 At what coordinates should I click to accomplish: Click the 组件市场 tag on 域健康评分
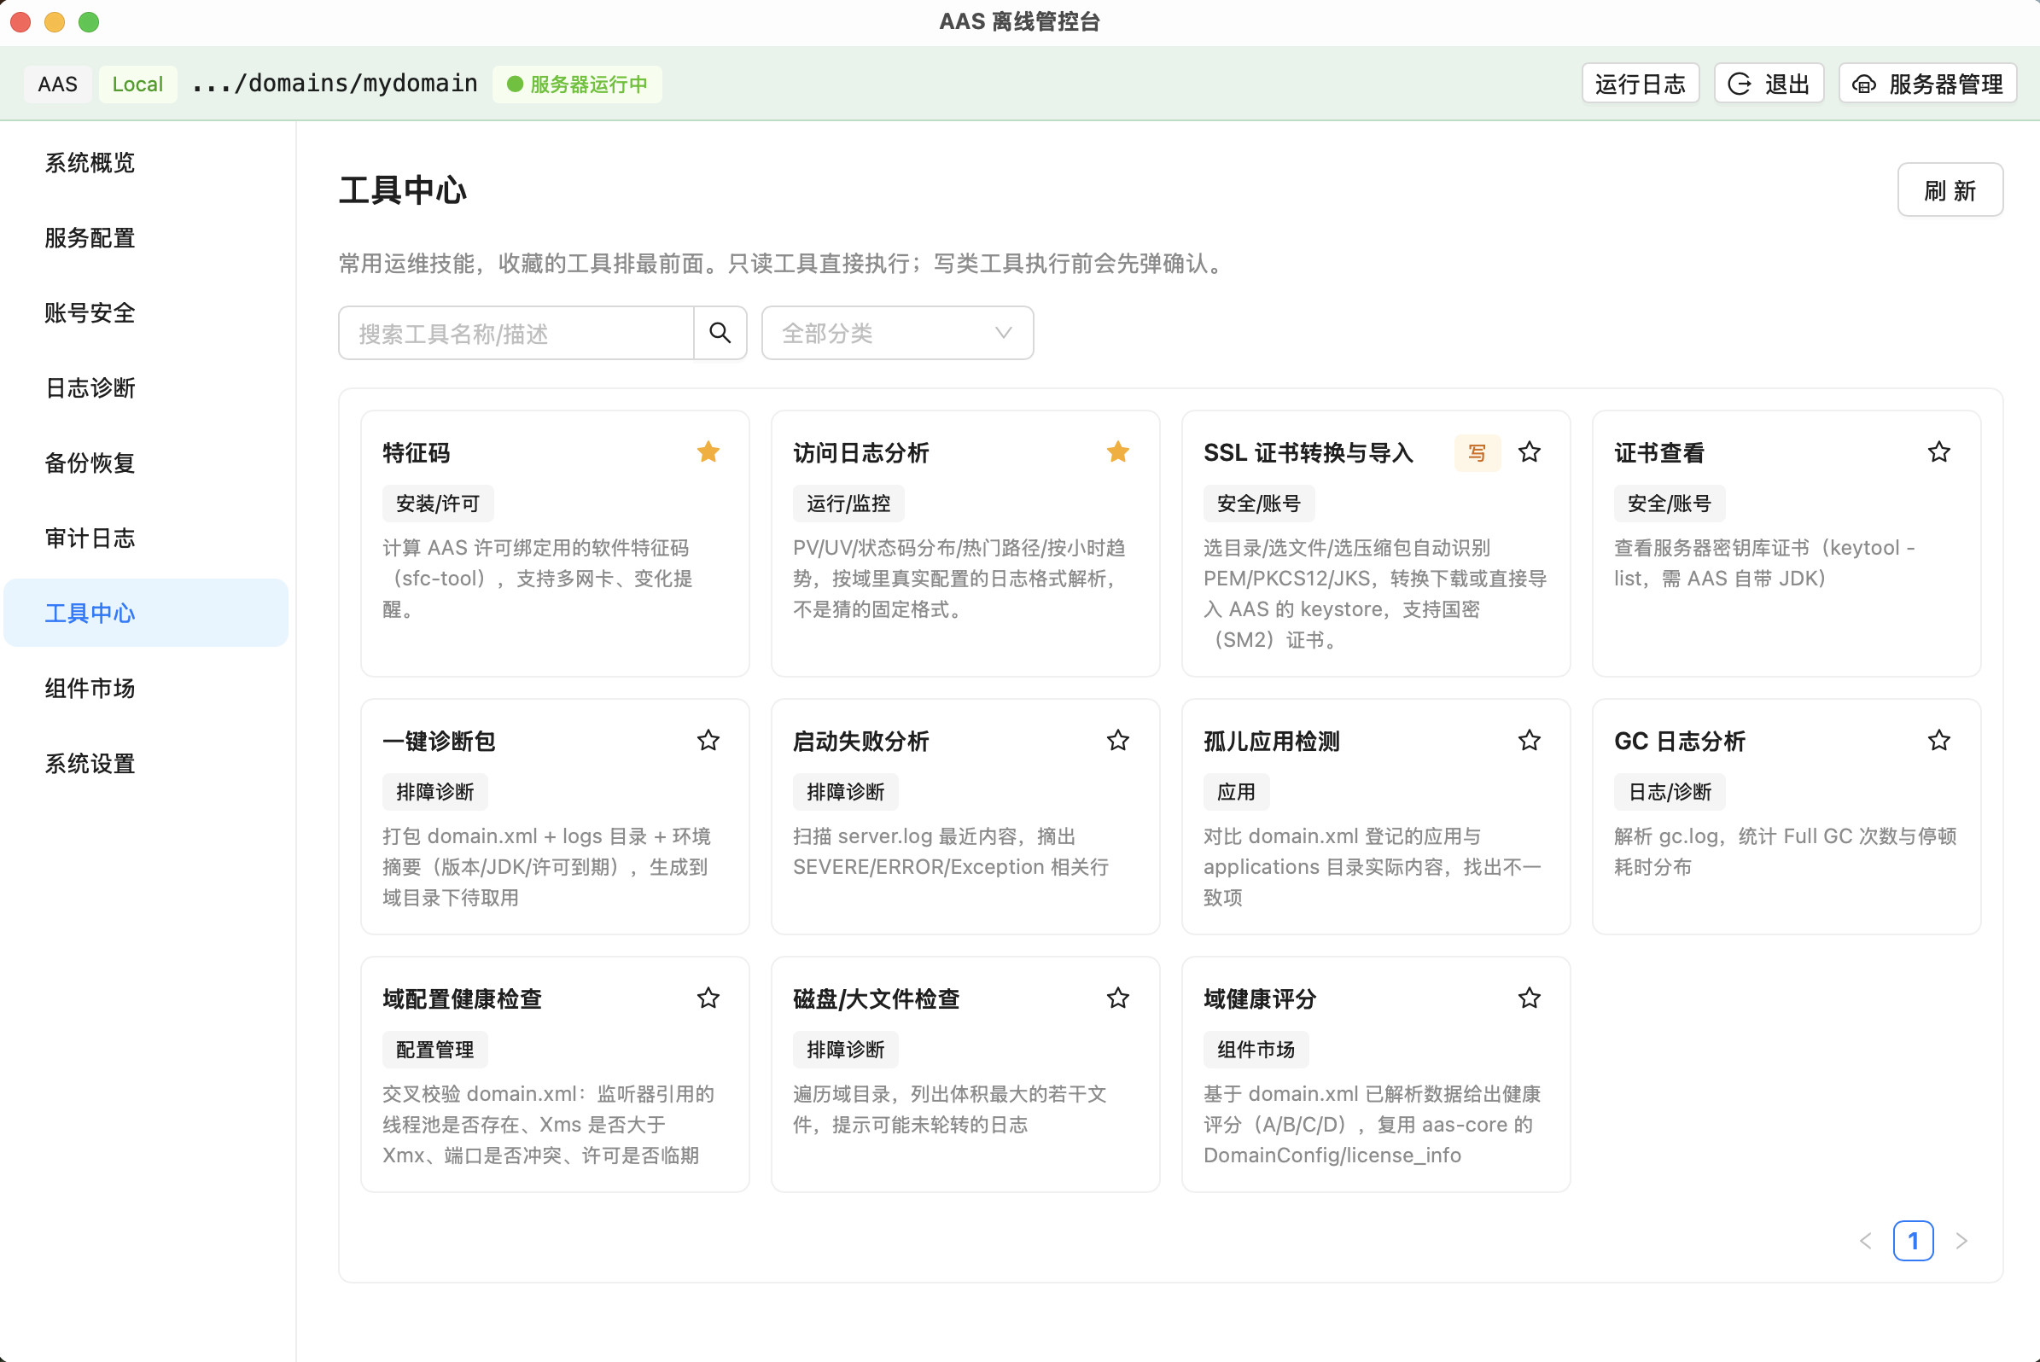[1256, 1051]
